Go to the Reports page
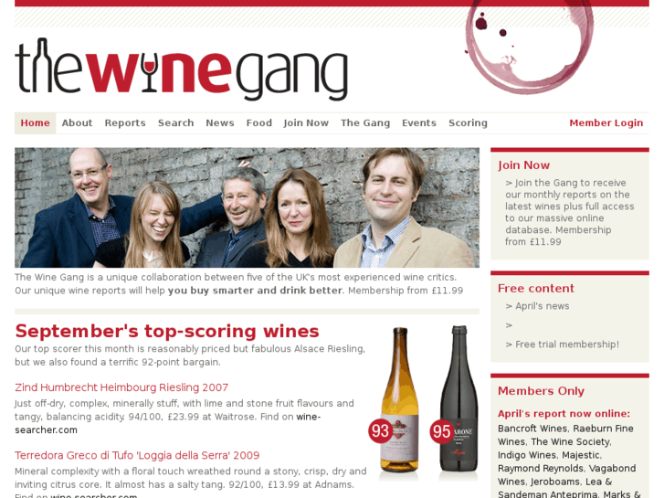The image size is (664, 498). pyautogui.click(x=125, y=123)
